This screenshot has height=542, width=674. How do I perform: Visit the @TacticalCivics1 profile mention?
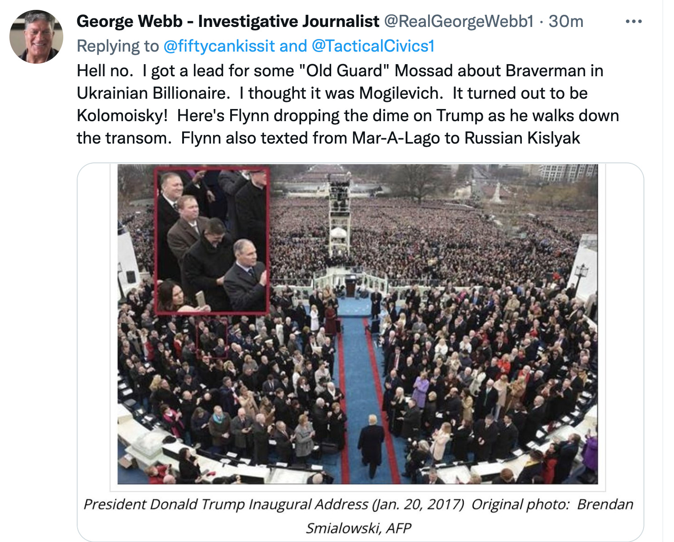(373, 46)
